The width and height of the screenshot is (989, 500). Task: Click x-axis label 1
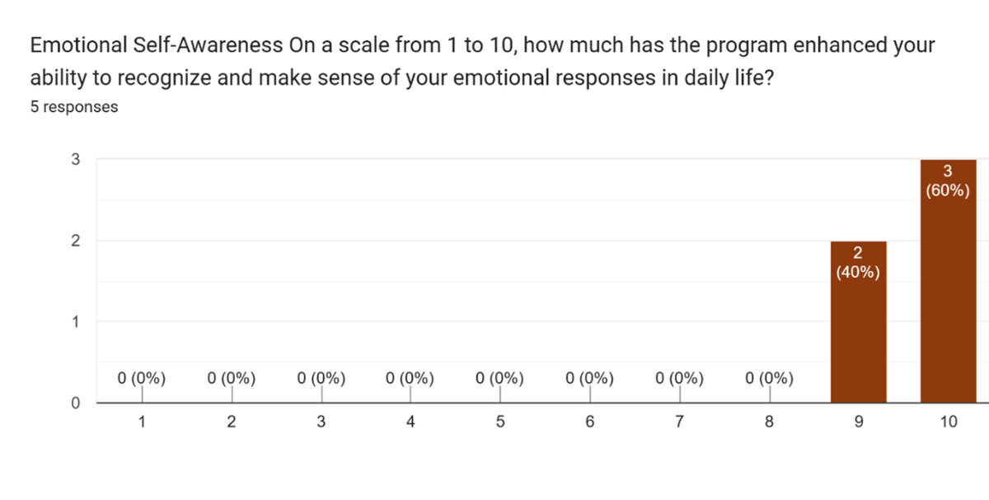pyautogui.click(x=142, y=423)
